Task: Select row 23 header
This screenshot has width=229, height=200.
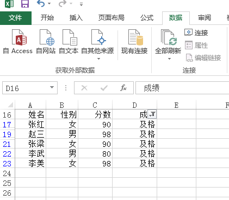Action: [7, 164]
